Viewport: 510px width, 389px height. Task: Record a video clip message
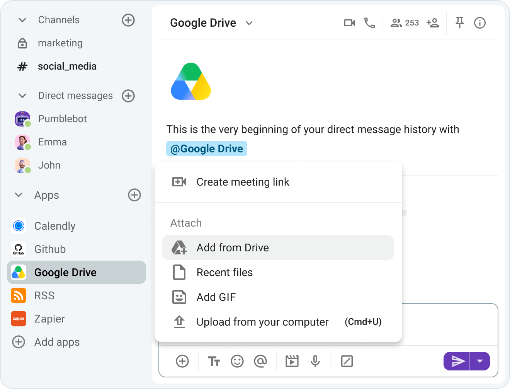[292, 361]
